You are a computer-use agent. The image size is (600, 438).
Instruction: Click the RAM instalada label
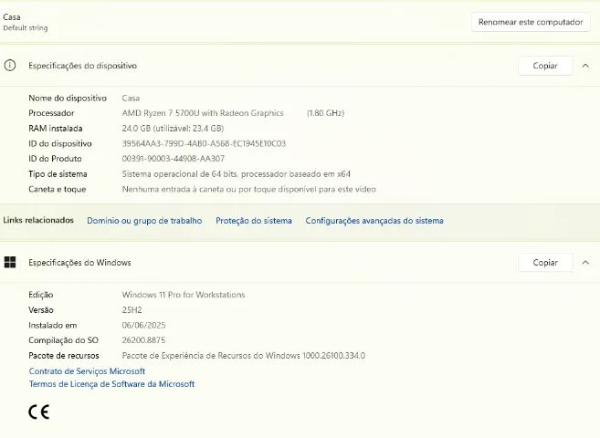[x=56, y=129]
